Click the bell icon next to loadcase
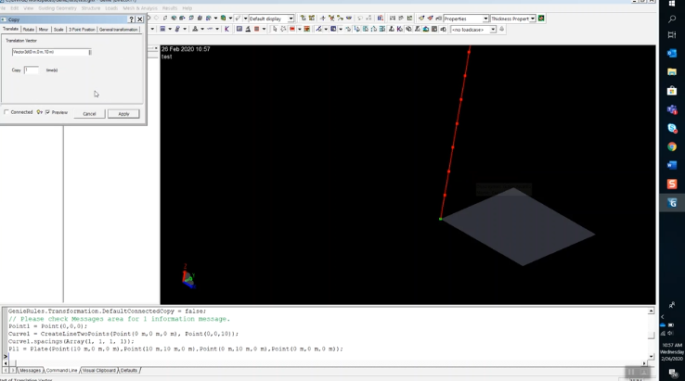The image size is (685, 381). [501, 30]
